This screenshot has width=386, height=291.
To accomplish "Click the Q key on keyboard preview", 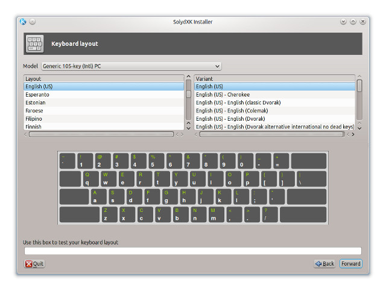I will [88, 179].
